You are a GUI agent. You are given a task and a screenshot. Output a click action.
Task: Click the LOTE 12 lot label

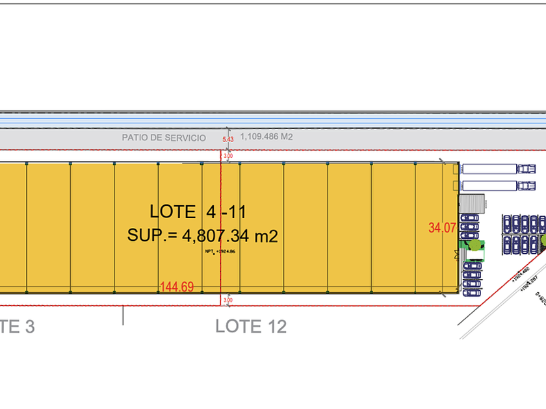coord(251,326)
